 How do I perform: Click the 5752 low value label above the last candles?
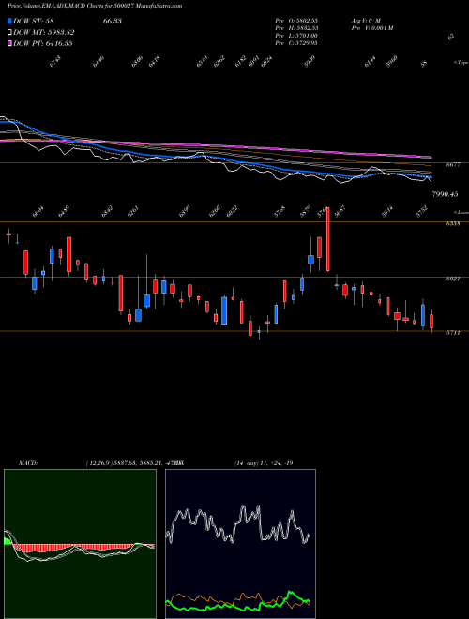(x=421, y=213)
